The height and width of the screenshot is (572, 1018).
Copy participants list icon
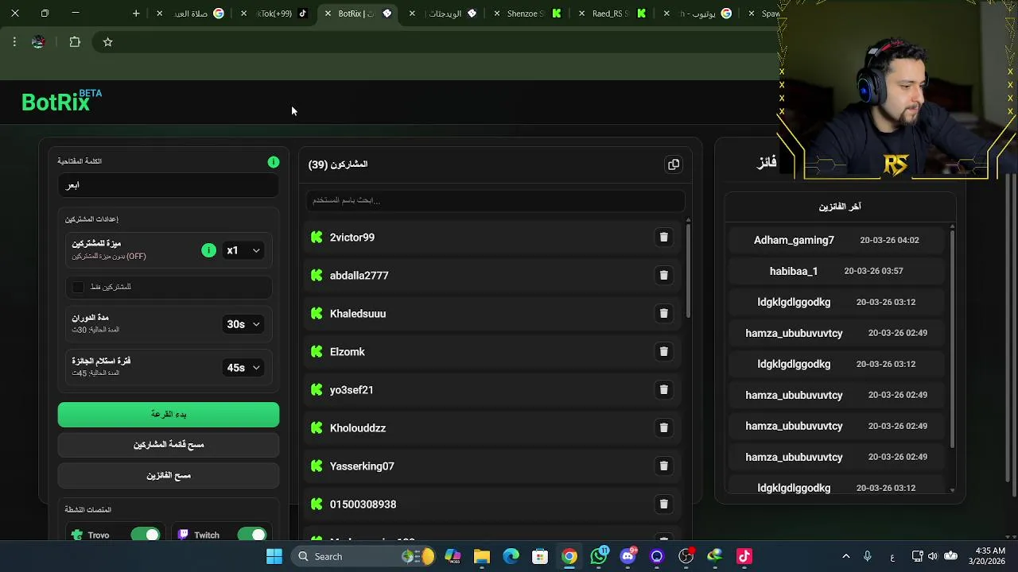pyautogui.click(x=674, y=164)
